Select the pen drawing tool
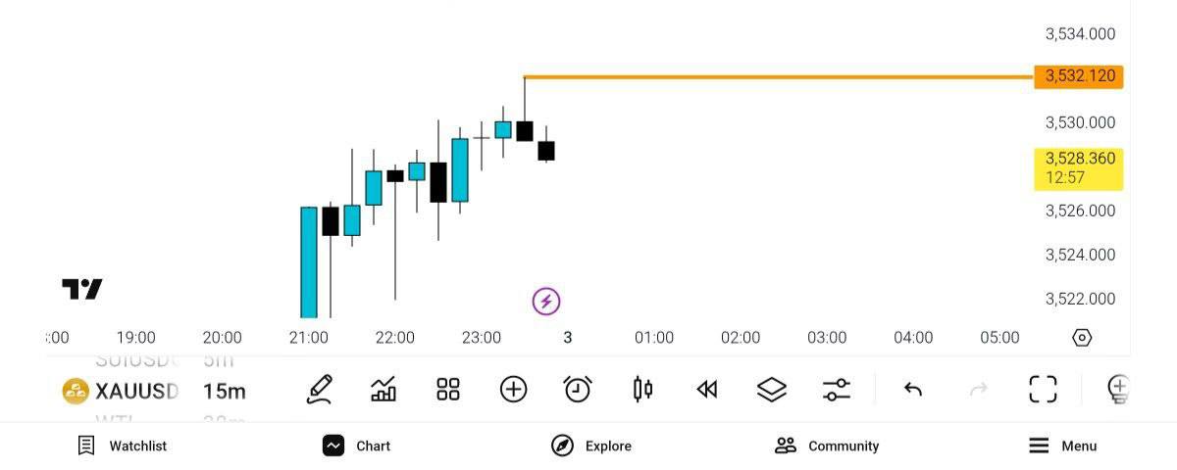 (319, 390)
